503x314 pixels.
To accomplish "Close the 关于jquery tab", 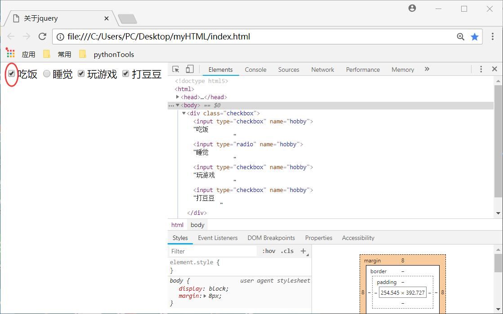I will pos(107,18).
